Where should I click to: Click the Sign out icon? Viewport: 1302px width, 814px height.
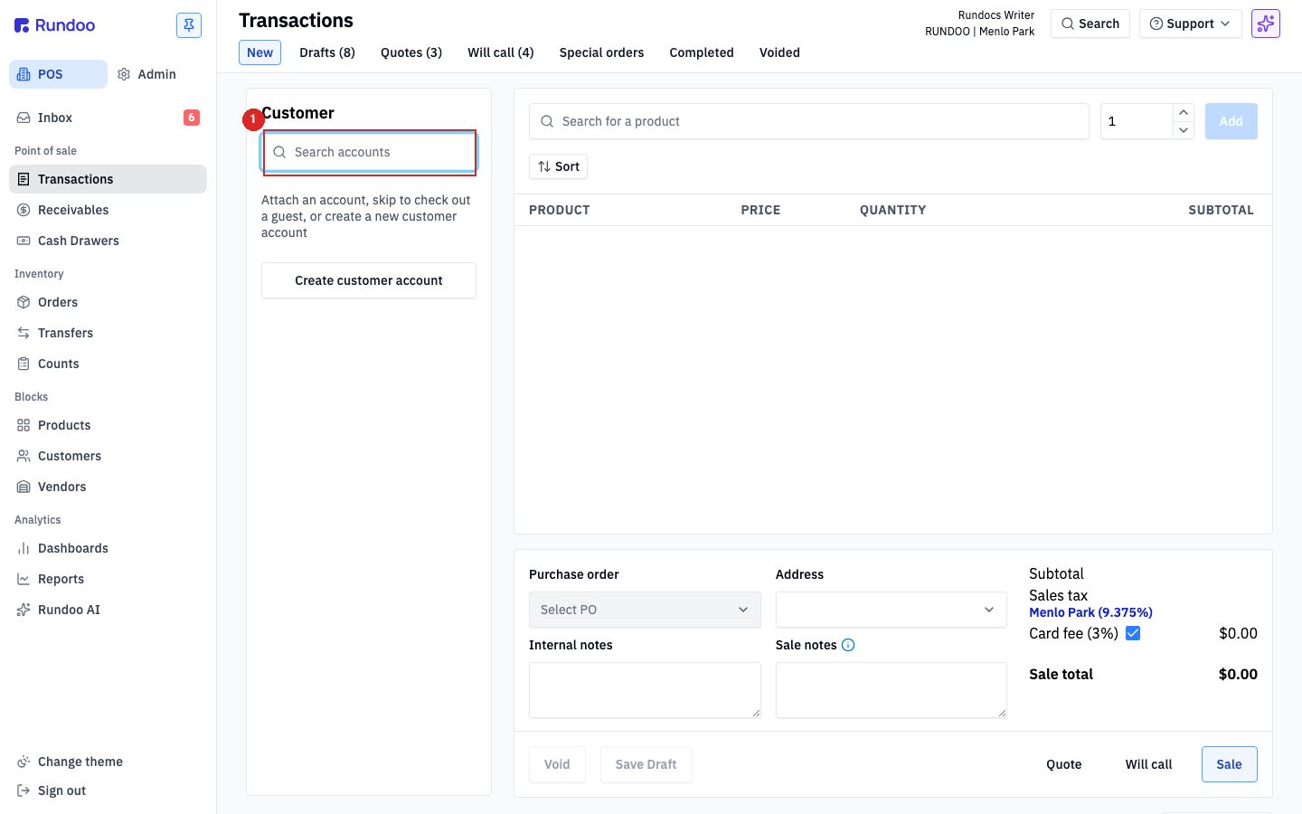tap(24, 790)
